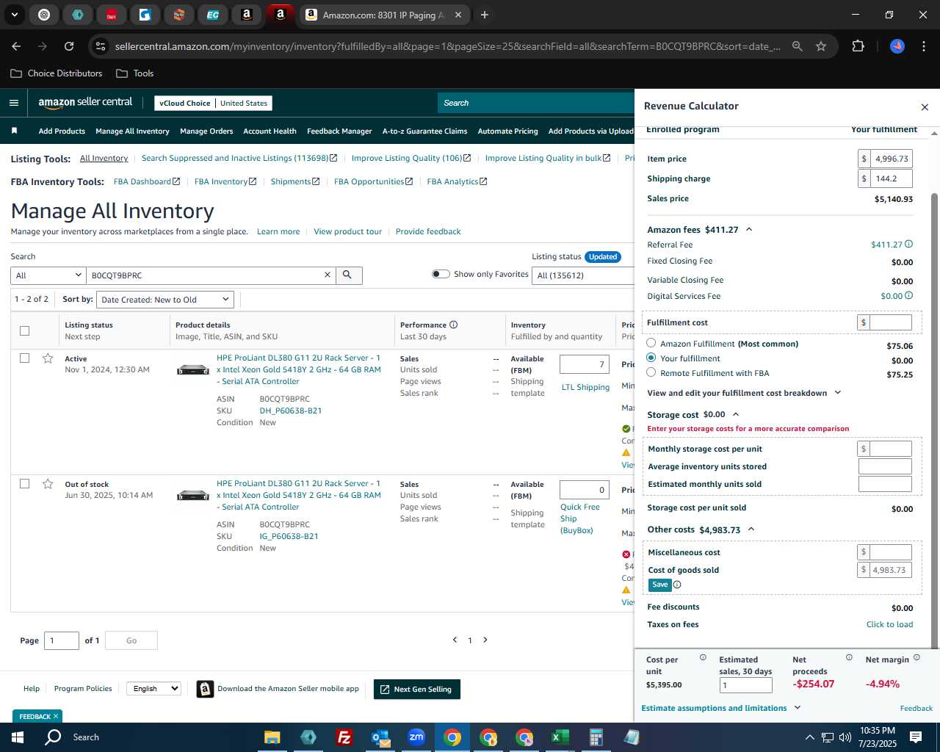
Task: Open Manage Orders menu item
Action: (x=206, y=131)
